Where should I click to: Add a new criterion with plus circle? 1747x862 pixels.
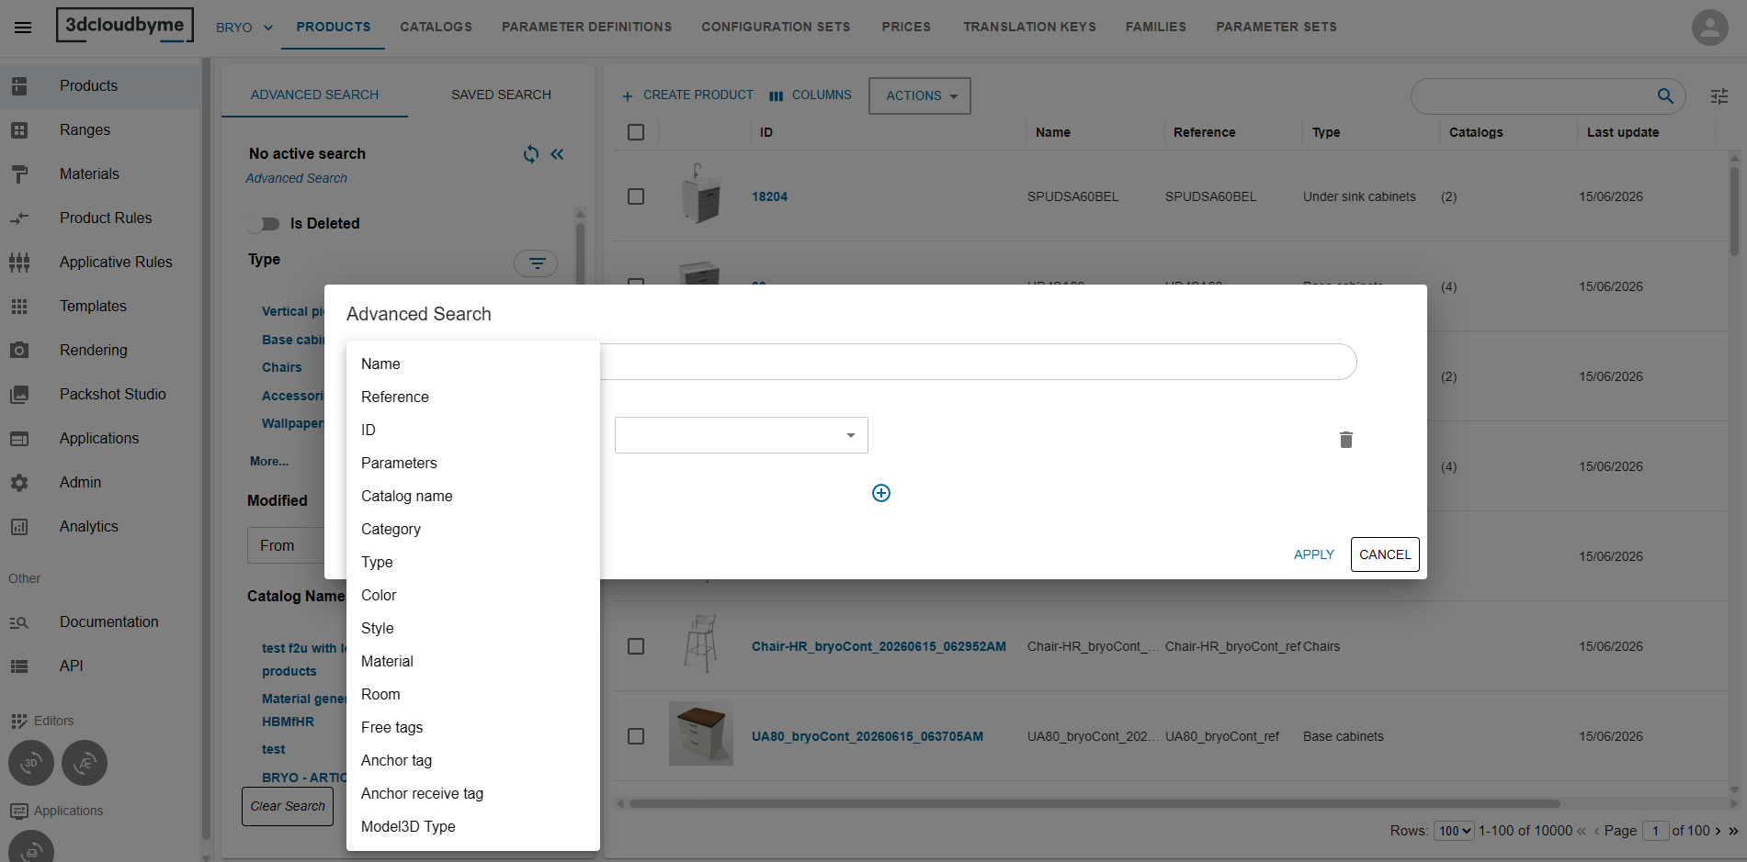881,493
